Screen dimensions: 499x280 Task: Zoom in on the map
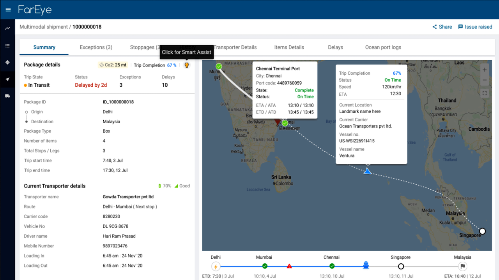485,70
